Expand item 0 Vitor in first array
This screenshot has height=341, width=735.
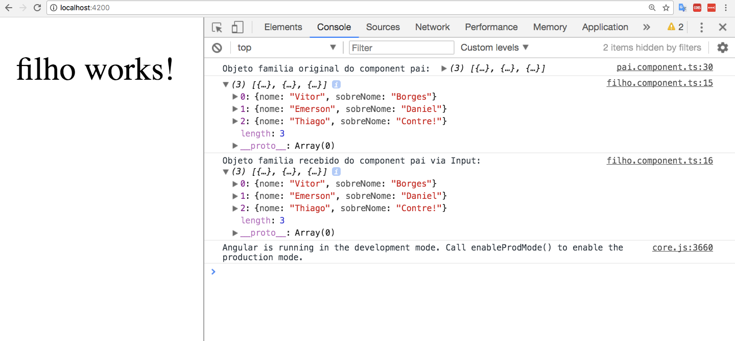235,97
